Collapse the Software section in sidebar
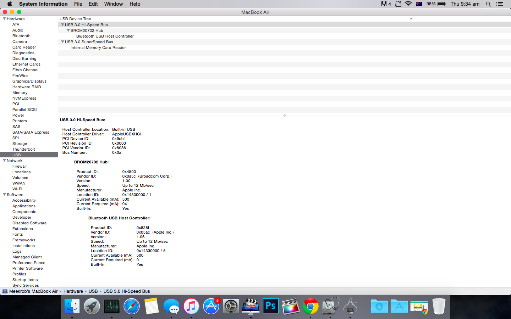Image resolution: width=511 pixels, height=319 pixels. point(5,195)
